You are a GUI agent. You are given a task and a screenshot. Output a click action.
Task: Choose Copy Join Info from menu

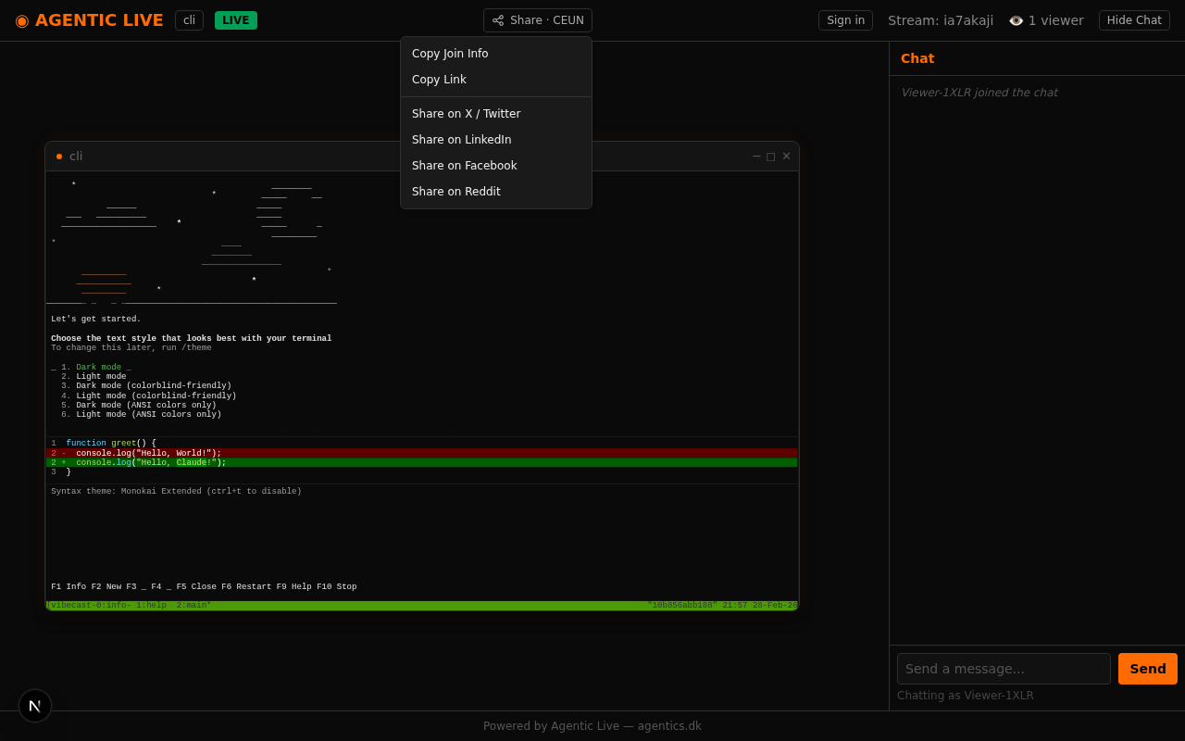(450, 54)
